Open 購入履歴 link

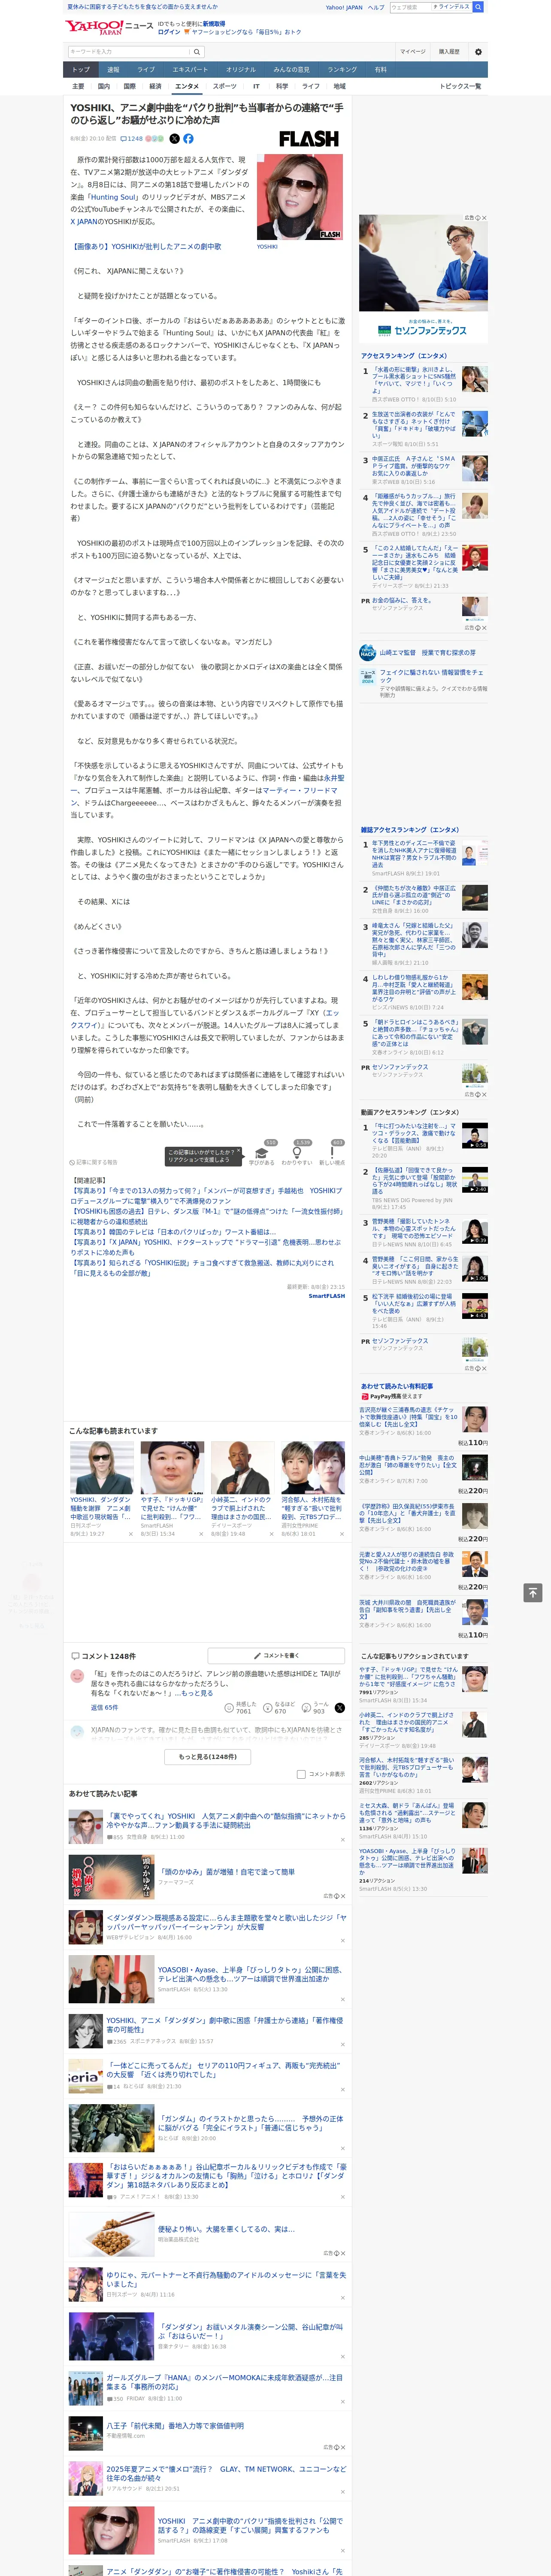pos(449,52)
